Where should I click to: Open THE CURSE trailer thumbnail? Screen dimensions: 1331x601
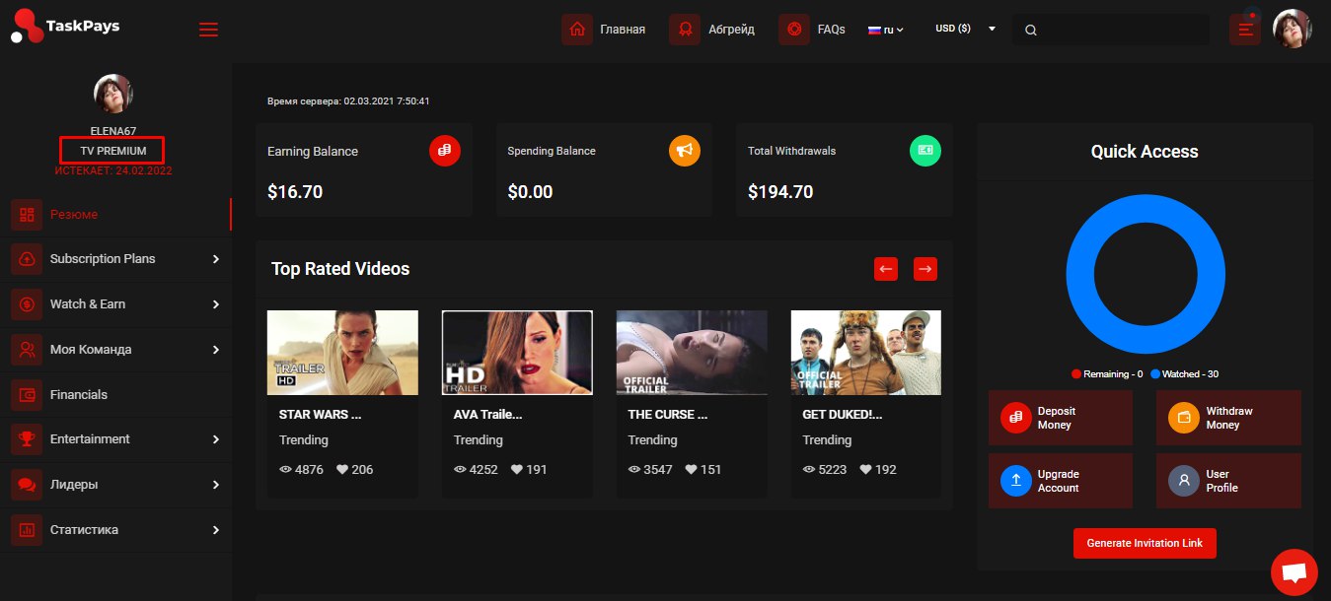(x=692, y=353)
